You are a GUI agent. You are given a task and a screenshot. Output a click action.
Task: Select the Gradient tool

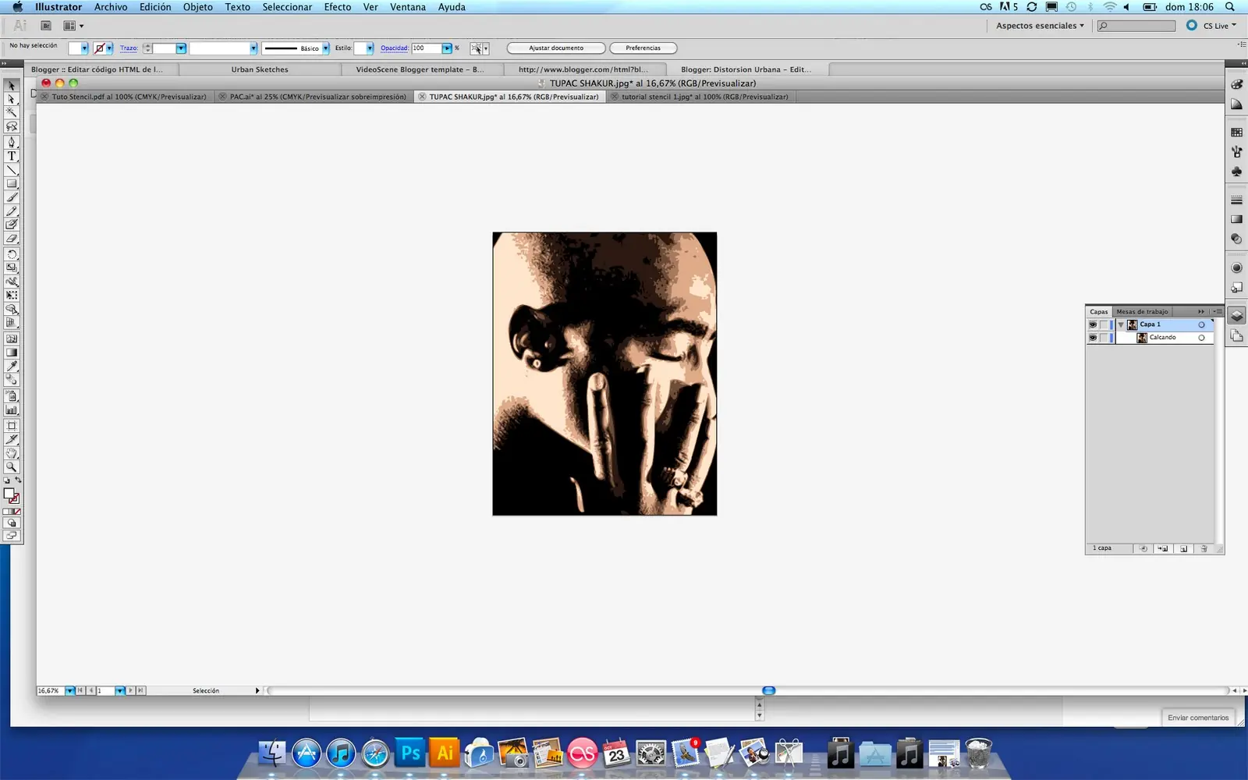[12, 353]
